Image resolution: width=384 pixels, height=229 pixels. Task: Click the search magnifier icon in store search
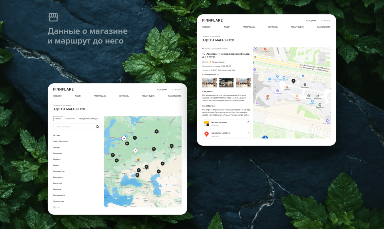[97, 127]
